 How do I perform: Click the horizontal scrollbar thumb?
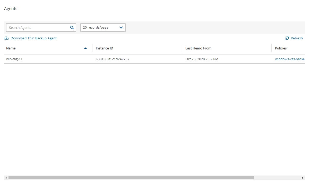pyautogui.click(x=131, y=178)
